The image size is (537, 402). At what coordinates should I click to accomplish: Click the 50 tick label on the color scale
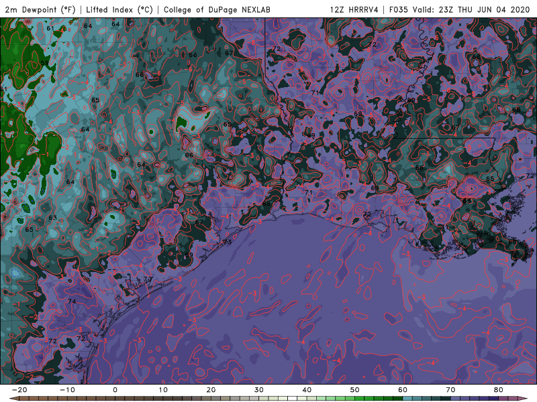tap(355, 390)
